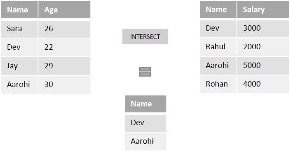
Task: Click the Jay name cell
Action: click(19, 66)
